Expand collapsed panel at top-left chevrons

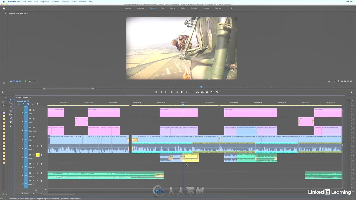(x=5, y=13)
